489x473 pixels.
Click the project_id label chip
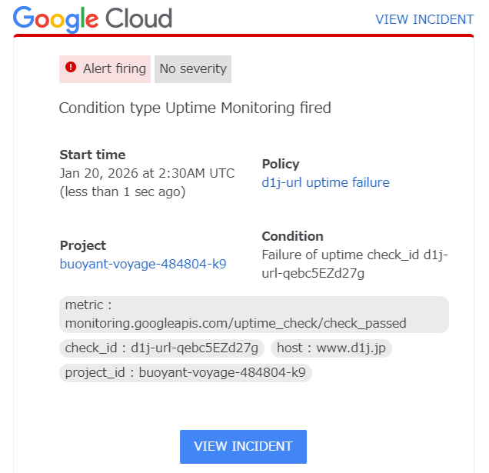click(x=185, y=372)
